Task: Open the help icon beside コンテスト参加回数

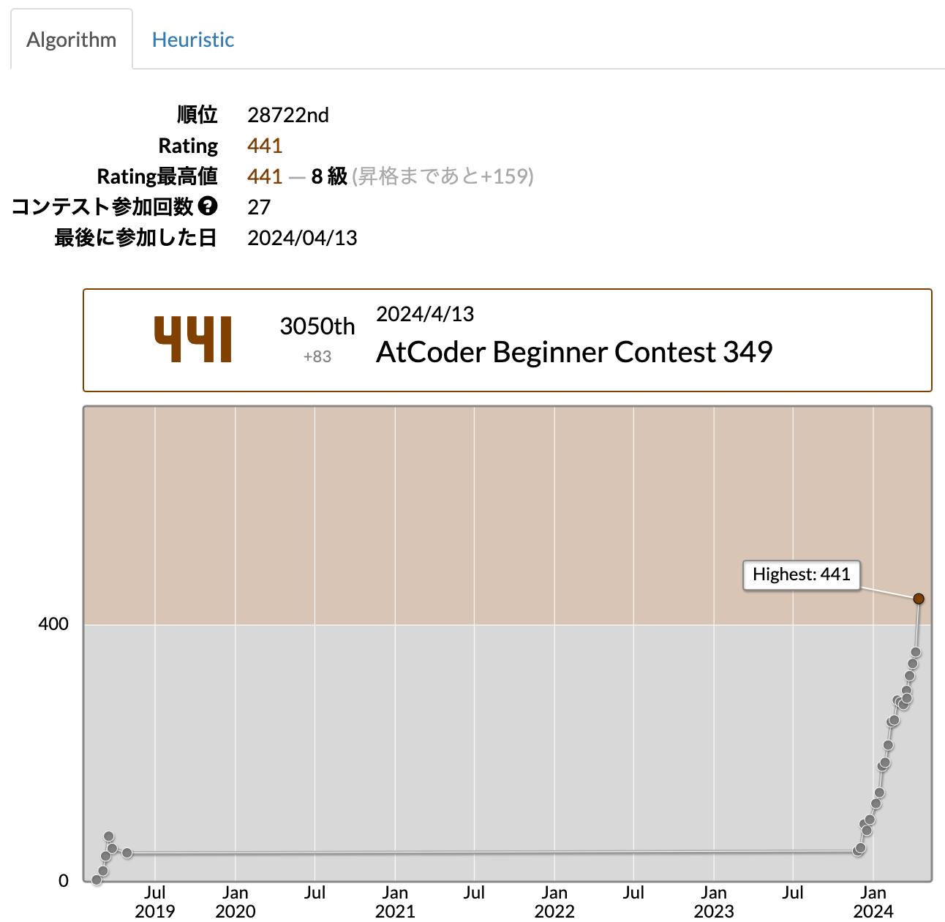Action: 208,206
